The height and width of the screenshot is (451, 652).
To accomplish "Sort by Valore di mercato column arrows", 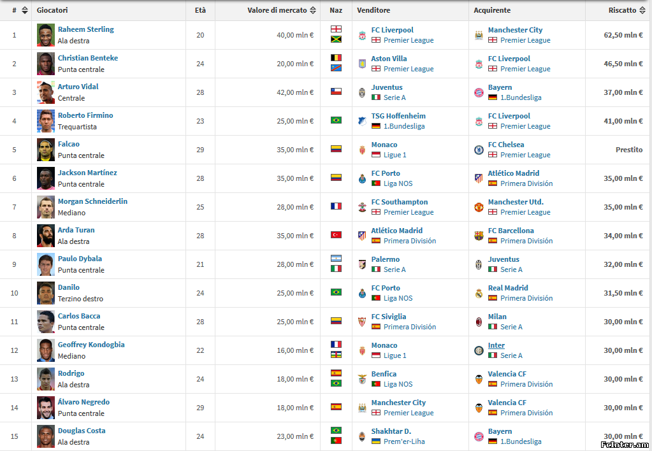I will pos(313,10).
